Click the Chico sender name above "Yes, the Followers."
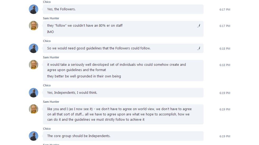The image size is (259, 145). [x=47, y=2]
